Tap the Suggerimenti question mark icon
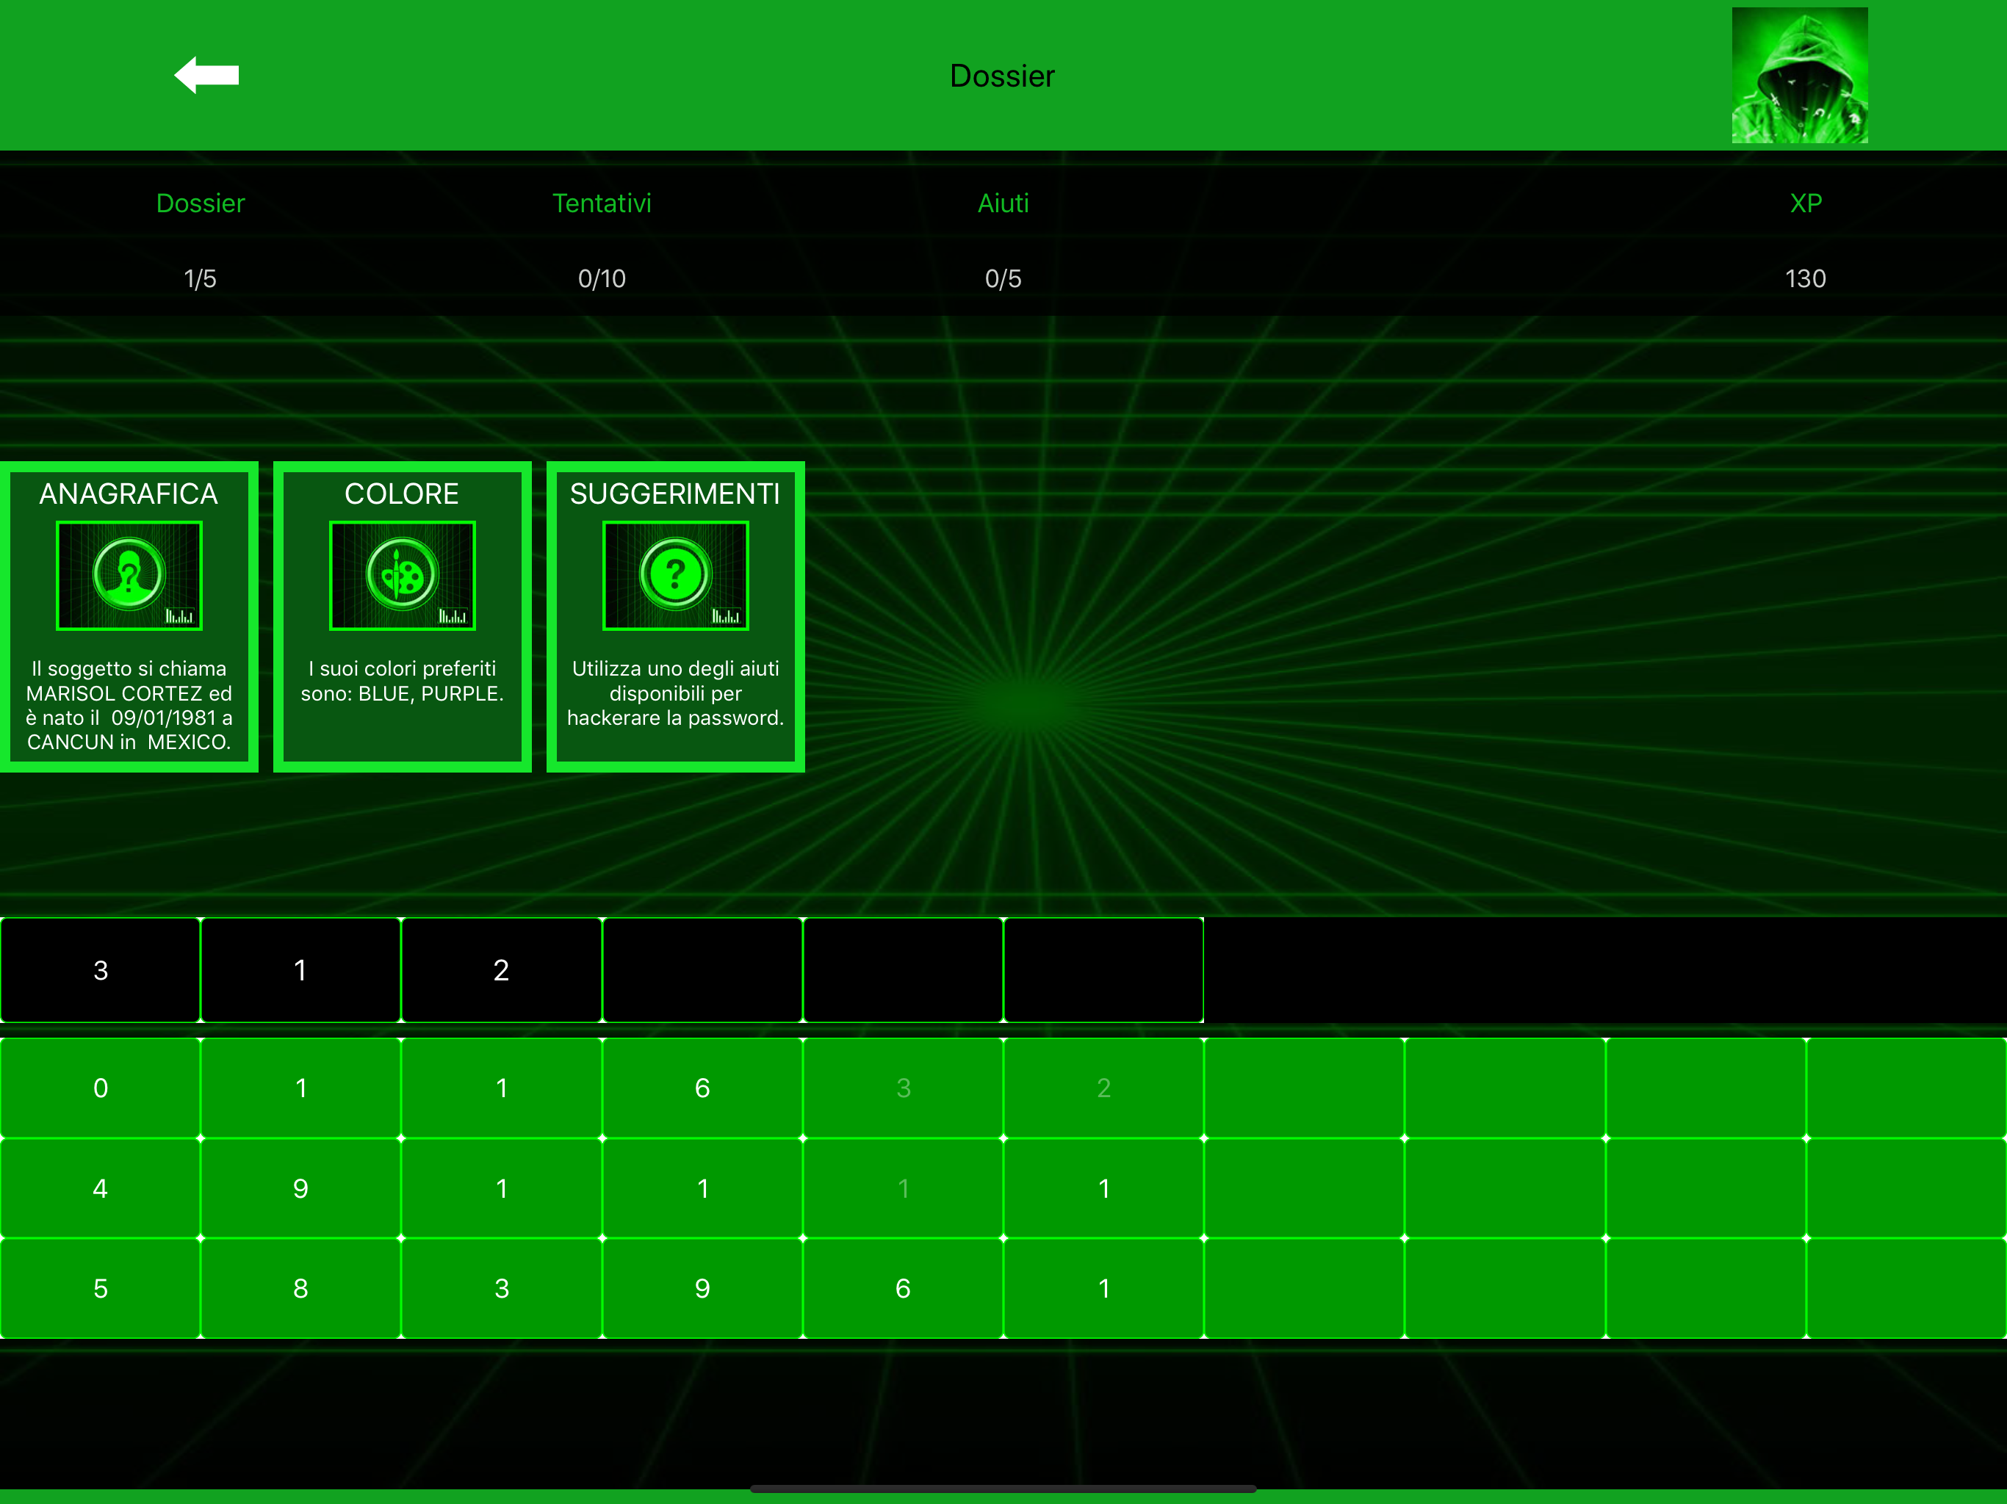Image resolution: width=2007 pixels, height=1504 pixels. tap(675, 575)
